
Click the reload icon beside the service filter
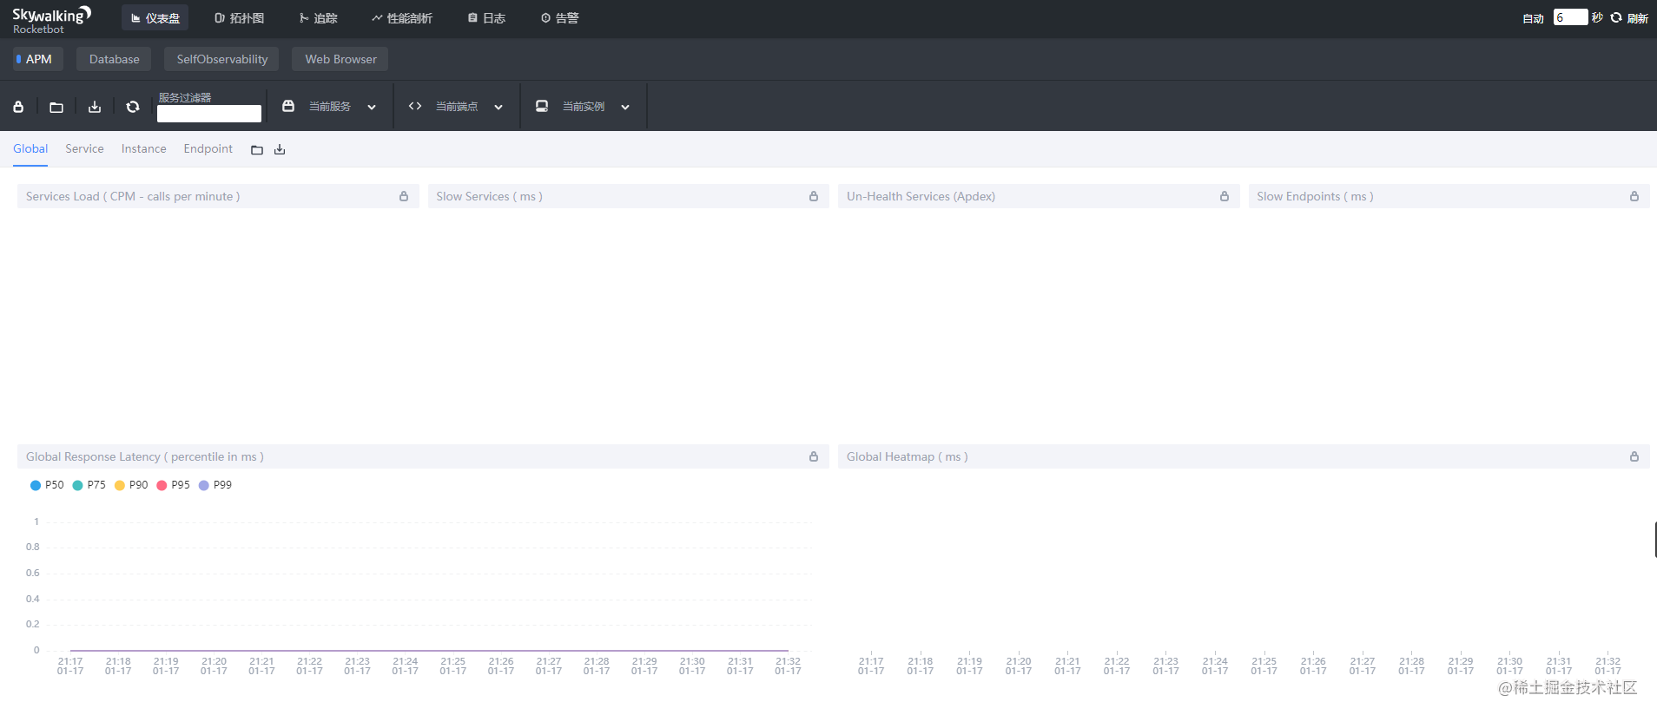pos(133,107)
